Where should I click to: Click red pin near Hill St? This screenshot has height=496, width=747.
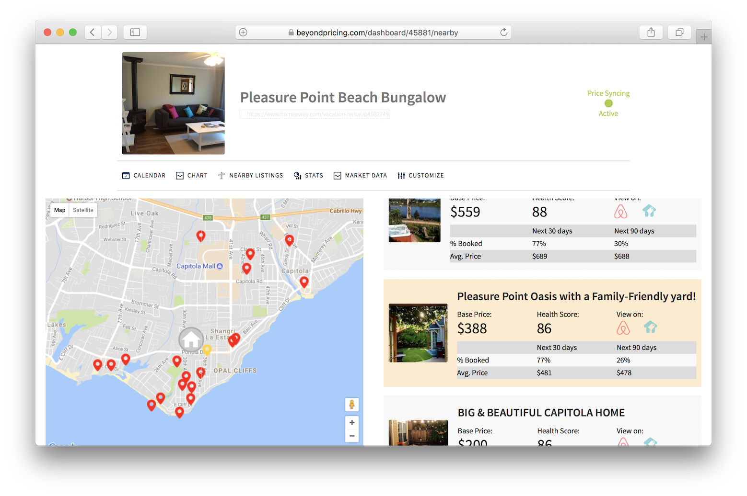289,240
